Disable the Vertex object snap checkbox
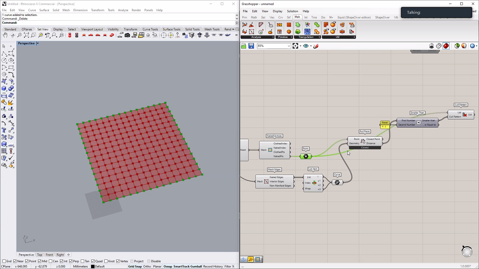The width and height of the screenshot is (479, 269). [x=118, y=261]
